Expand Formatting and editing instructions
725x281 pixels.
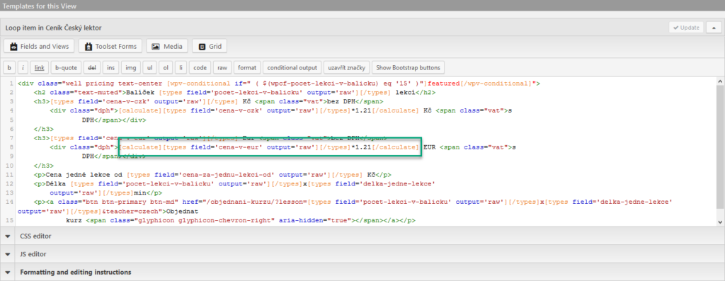(362, 273)
